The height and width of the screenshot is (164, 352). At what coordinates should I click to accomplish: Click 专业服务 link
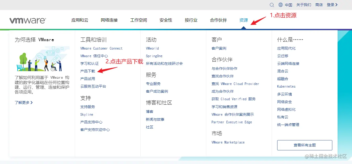[153, 84]
